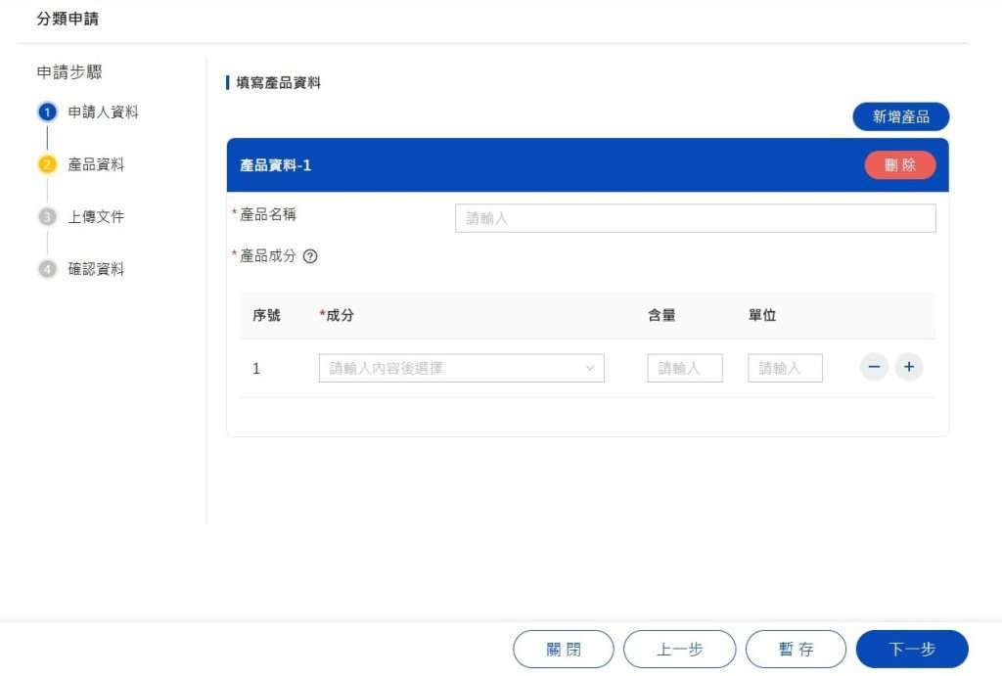Select 產品資料 step label
The image size is (1002, 676).
tap(96, 164)
